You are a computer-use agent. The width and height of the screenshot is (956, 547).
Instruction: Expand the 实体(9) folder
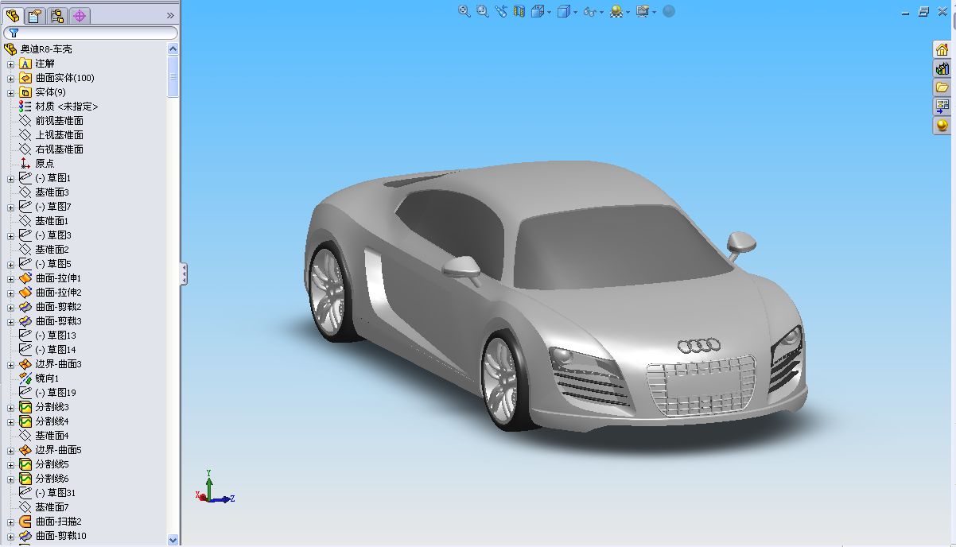click(11, 92)
